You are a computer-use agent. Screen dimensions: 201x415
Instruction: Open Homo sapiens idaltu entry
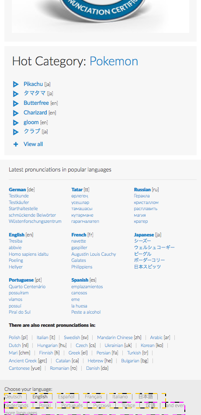pos(28,254)
